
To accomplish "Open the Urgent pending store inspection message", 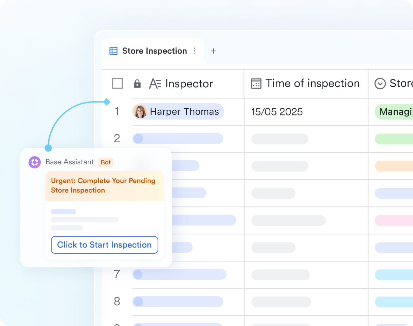I will 103,185.
